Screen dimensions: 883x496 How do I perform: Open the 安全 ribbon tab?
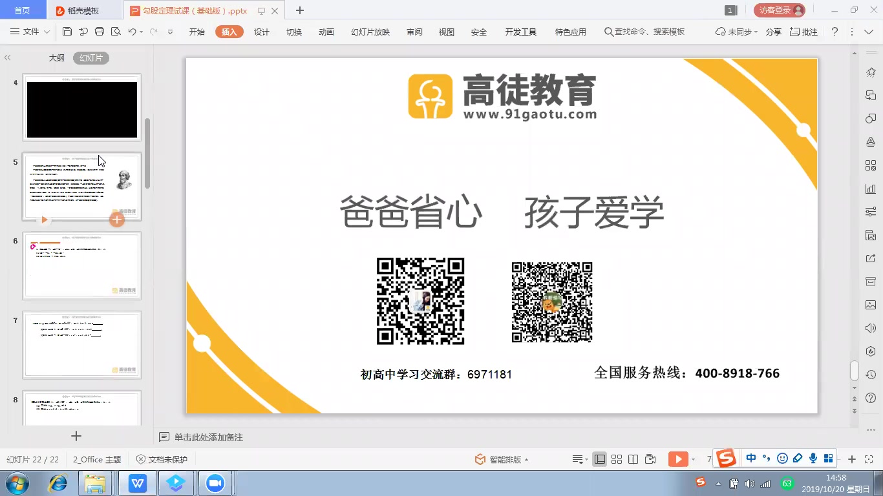tap(479, 32)
